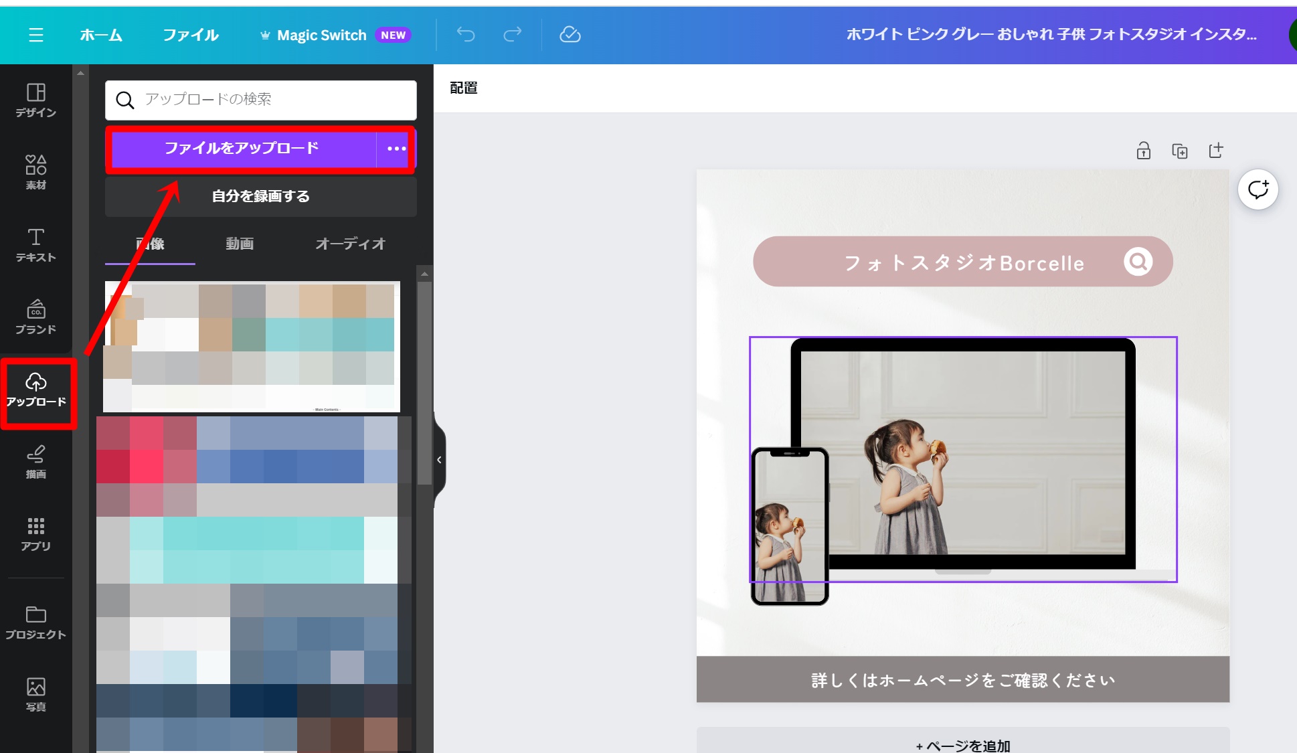Open the ブランド (Brand) sidebar panel

click(x=36, y=317)
